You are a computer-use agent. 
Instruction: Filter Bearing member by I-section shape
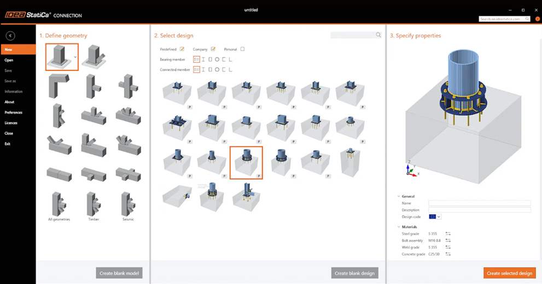coord(203,60)
